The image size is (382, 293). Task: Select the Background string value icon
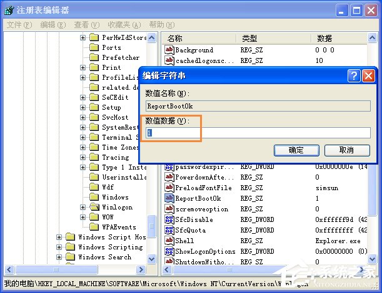pyautogui.click(x=169, y=50)
